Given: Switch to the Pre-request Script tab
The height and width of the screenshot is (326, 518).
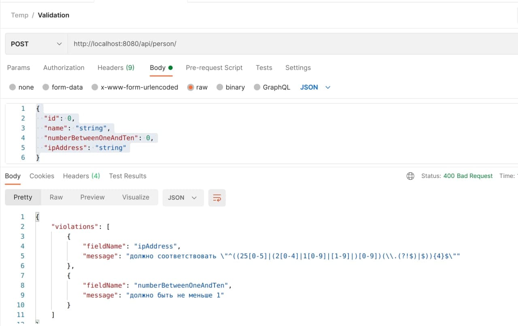Looking at the screenshot, I should coord(214,68).
